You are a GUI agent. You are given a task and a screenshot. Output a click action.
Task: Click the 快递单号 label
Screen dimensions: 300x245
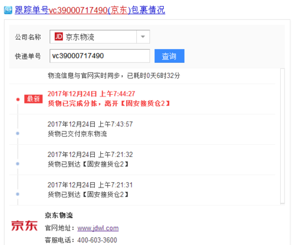[28, 56]
